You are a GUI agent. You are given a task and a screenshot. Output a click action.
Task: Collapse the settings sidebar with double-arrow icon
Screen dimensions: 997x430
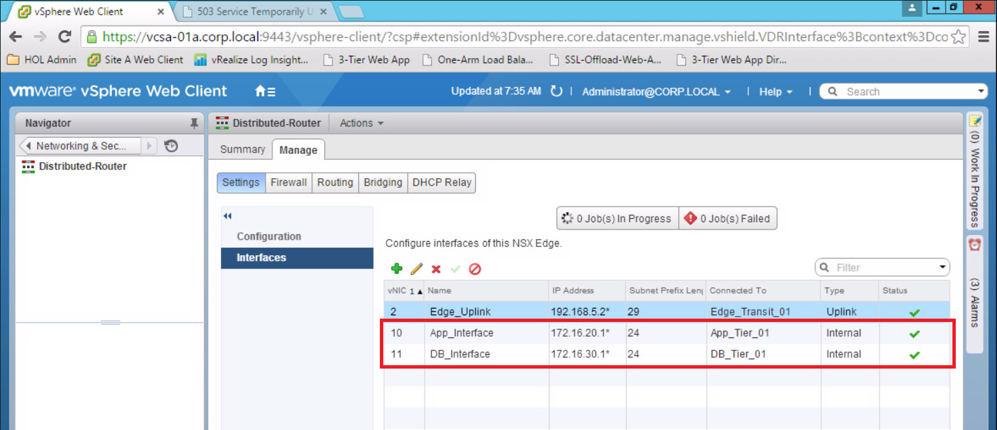[x=228, y=216]
